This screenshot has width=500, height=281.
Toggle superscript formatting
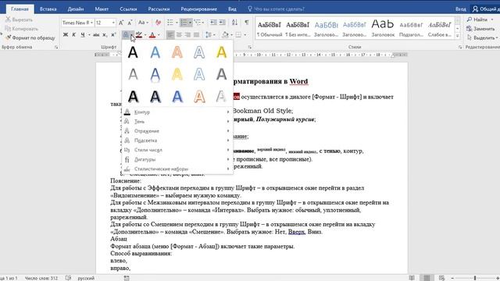pos(113,34)
